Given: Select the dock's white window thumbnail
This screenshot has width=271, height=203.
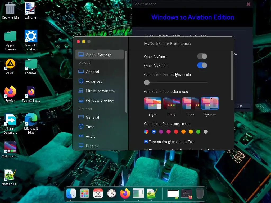Looking at the screenshot, I should click(173, 194).
